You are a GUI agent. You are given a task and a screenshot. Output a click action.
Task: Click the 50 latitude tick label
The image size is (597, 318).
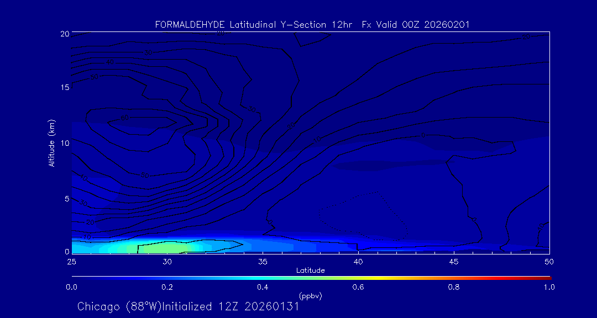click(x=549, y=261)
